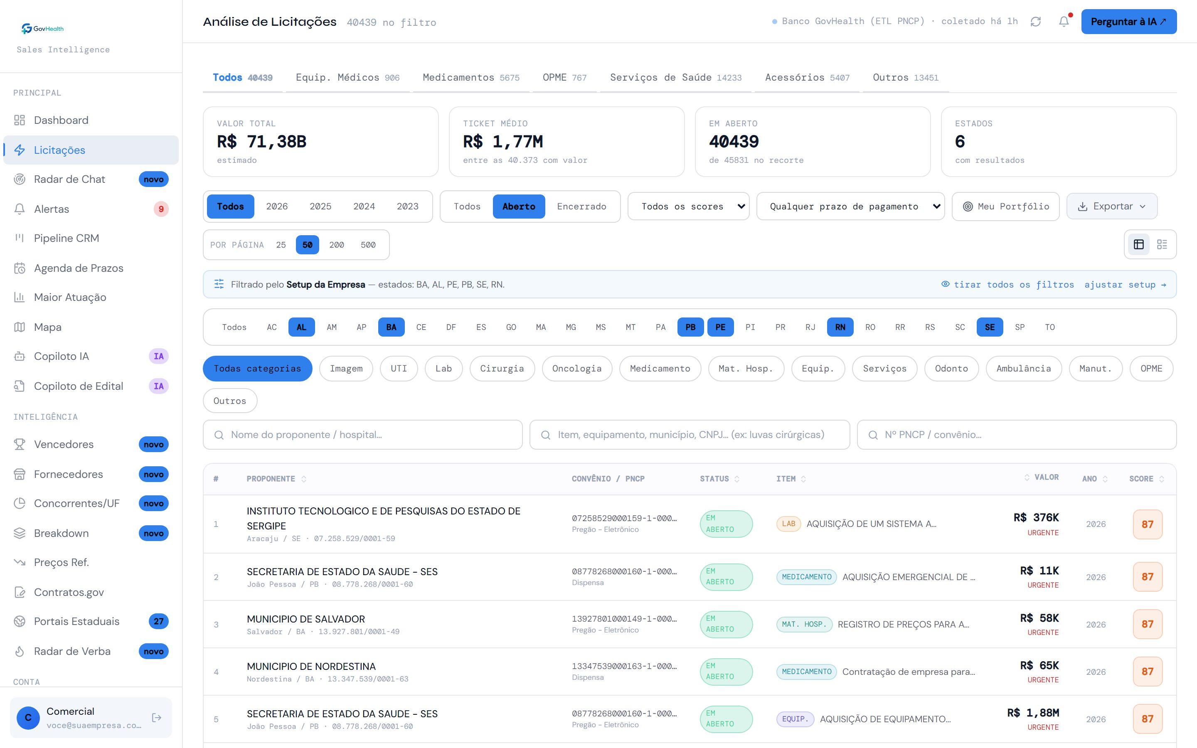Filter by year 2025
Viewport: 1197px width, 748px height.
point(320,206)
